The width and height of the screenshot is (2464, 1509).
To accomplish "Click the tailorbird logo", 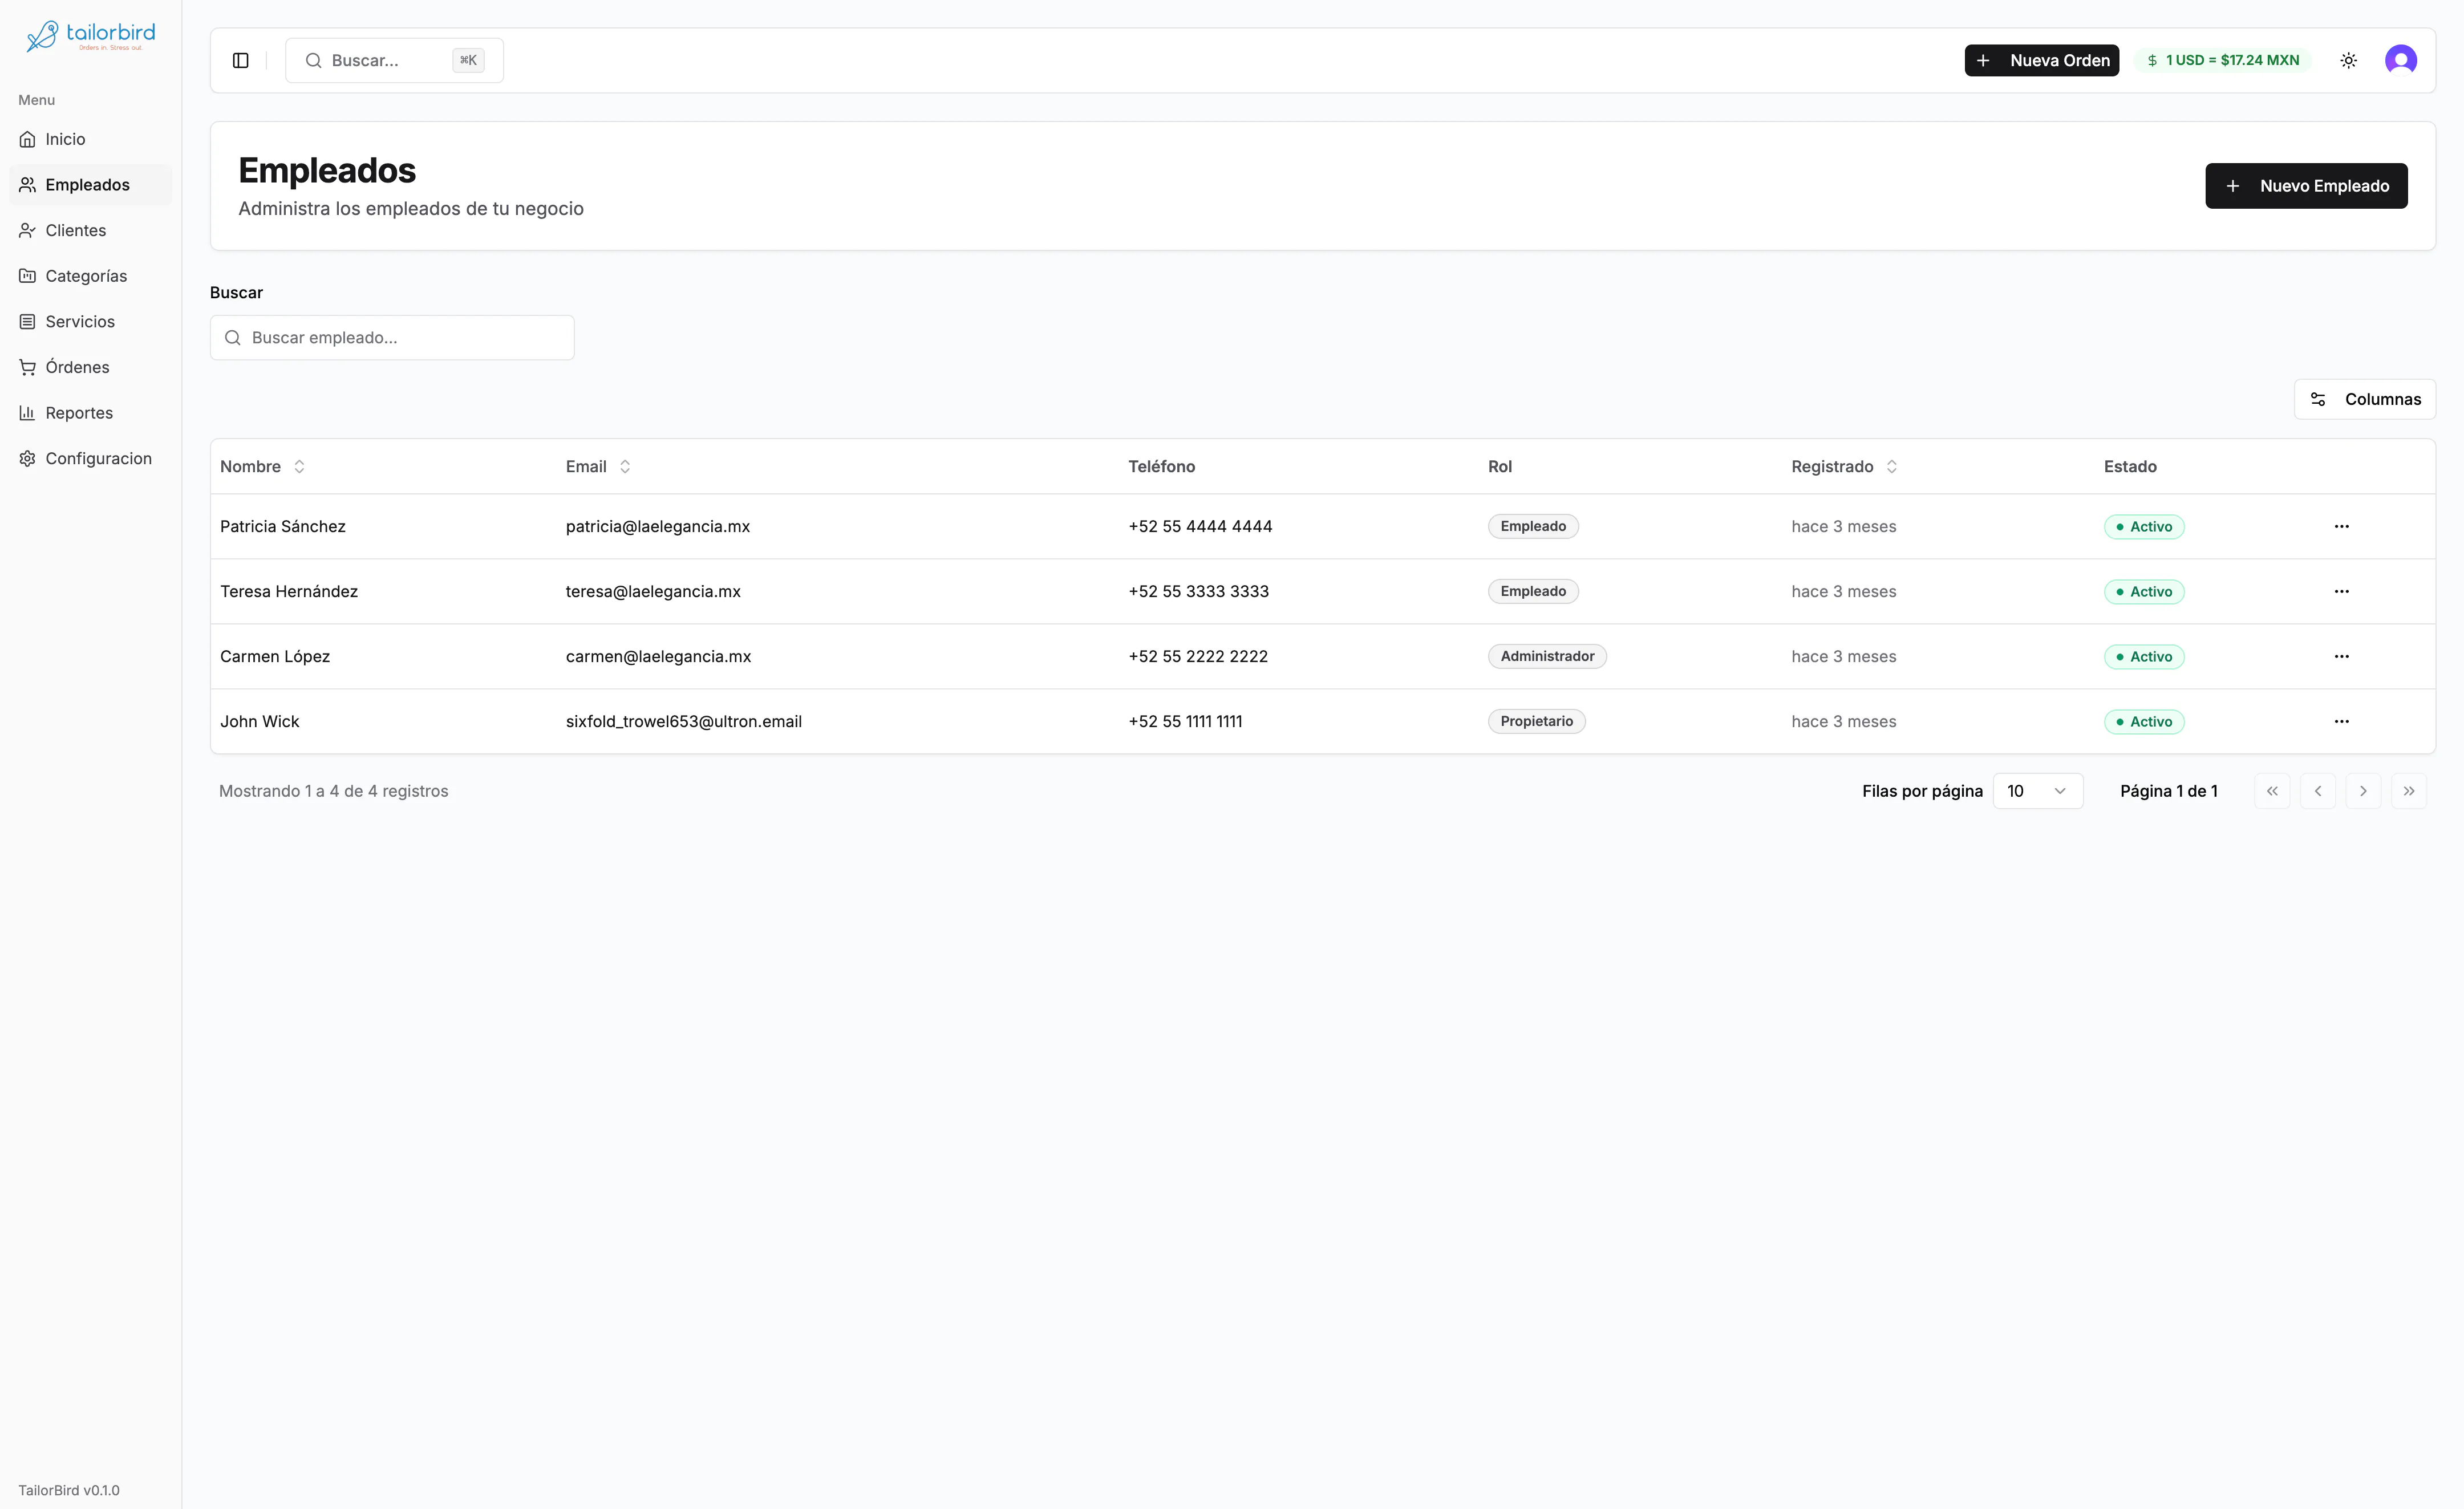I will (x=90, y=36).
